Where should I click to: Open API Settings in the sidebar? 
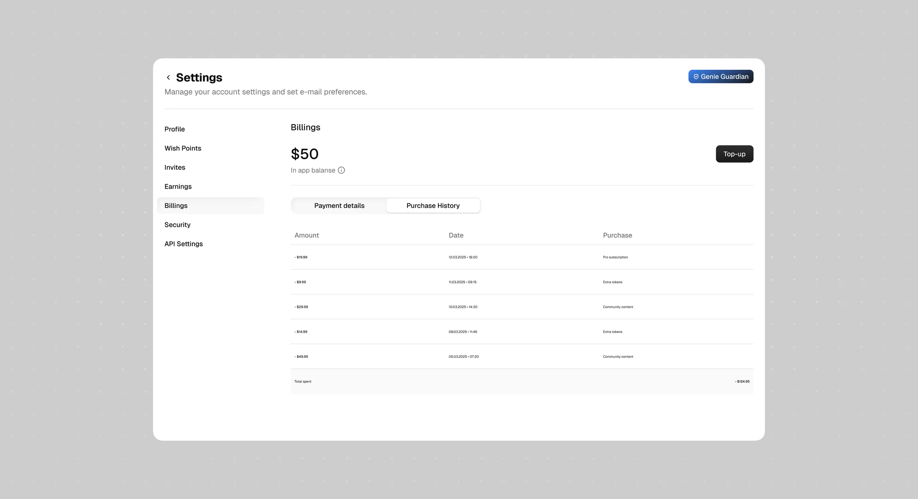pos(183,244)
